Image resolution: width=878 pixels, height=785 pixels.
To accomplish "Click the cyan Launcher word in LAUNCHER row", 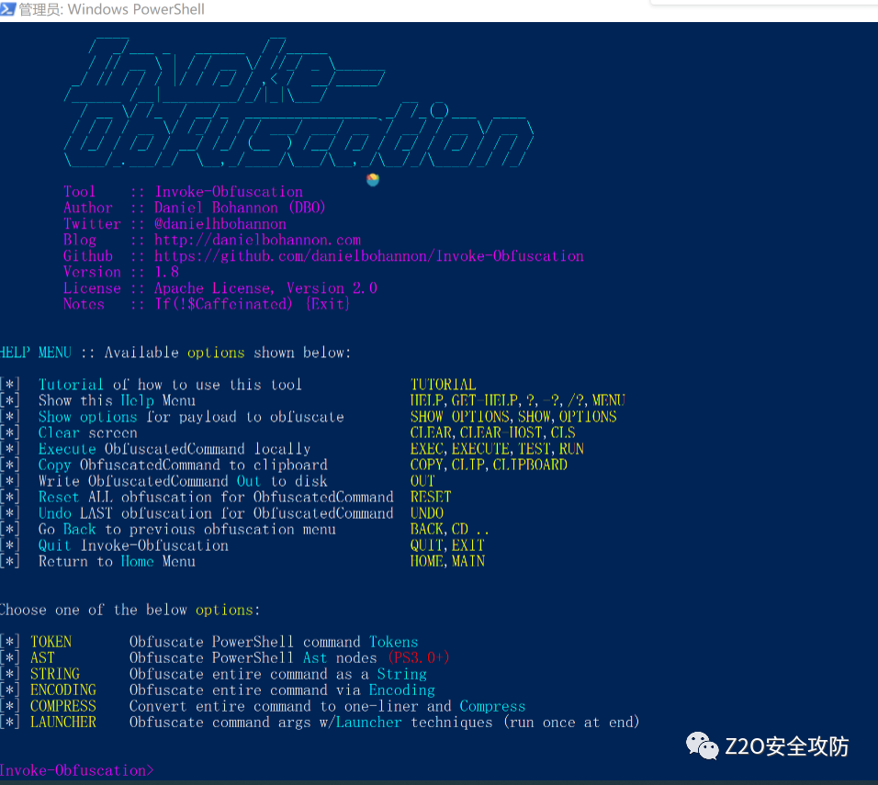I will point(368,723).
